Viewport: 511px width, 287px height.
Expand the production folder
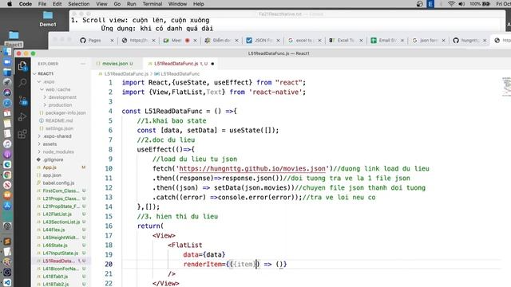point(45,105)
